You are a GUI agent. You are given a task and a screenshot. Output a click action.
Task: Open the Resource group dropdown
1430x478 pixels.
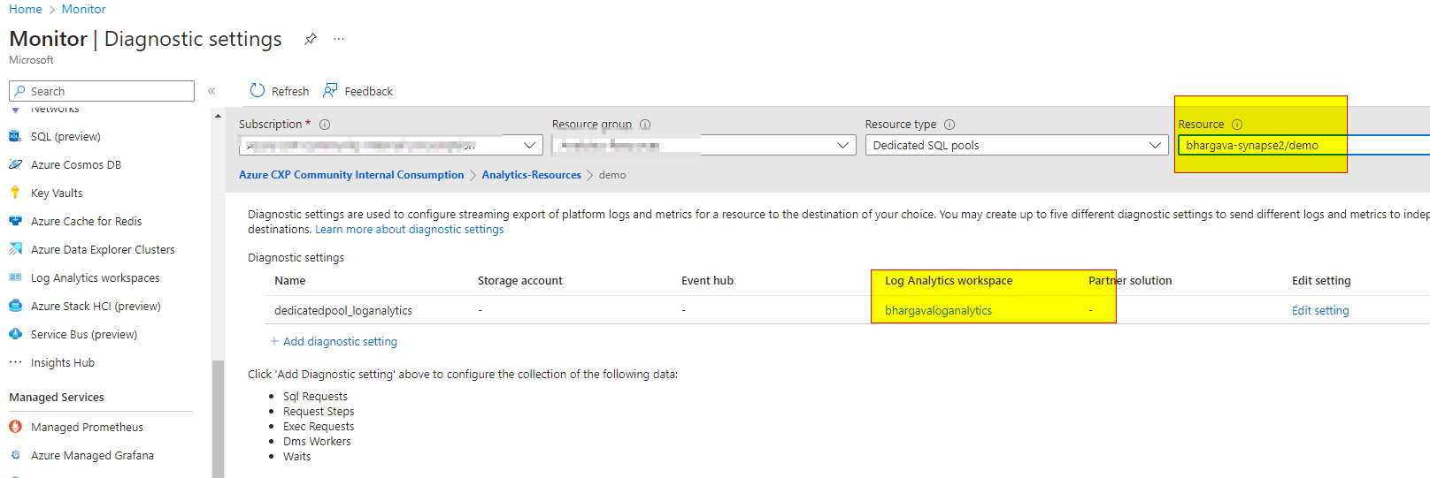click(703, 145)
